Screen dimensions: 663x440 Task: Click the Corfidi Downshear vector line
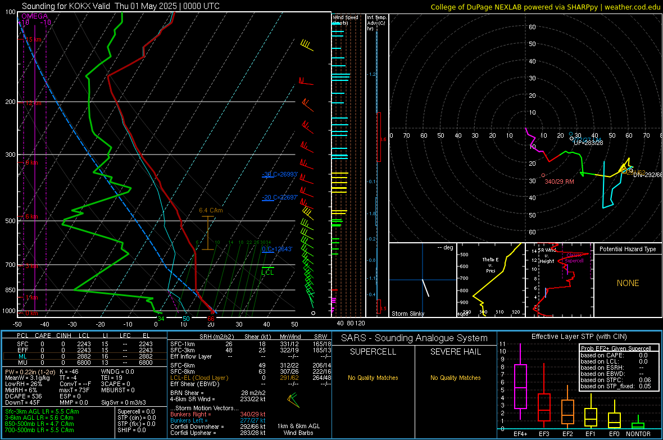click(218, 427)
